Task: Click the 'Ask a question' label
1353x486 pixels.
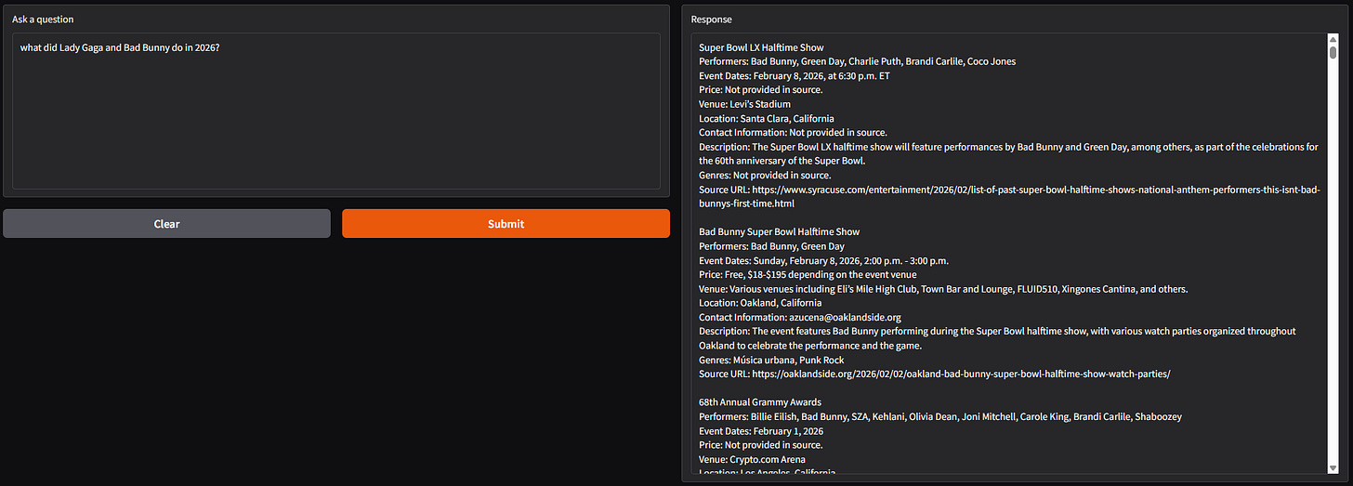Action: (x=43, y=20)
